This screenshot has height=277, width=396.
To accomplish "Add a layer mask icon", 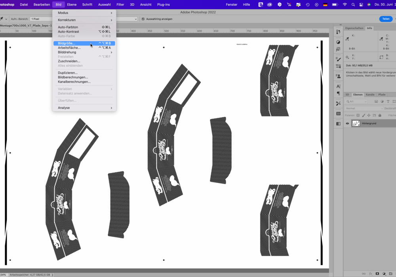I will click(x=377, y=274).
